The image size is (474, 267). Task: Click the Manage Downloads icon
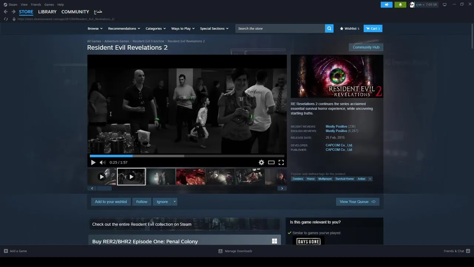coord(220,251)
